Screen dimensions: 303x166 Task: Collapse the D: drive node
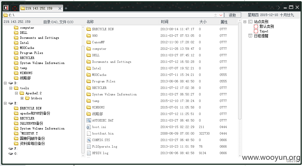(x=5, y=83)
